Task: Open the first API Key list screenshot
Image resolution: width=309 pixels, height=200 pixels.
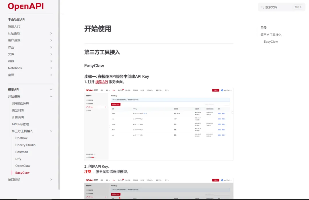Action: click(x=159, y=124)
